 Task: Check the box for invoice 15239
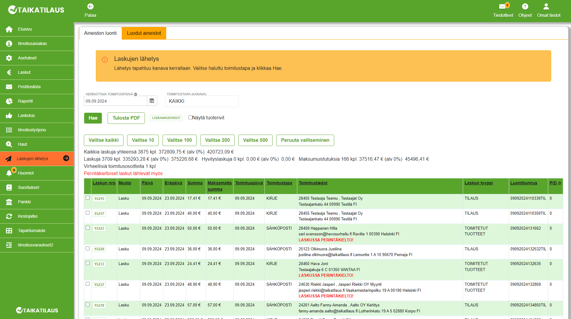[87, 305]
